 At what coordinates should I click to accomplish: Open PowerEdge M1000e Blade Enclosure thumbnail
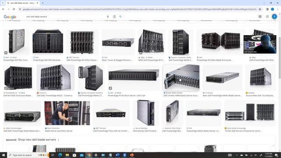[x=221, y=42]
